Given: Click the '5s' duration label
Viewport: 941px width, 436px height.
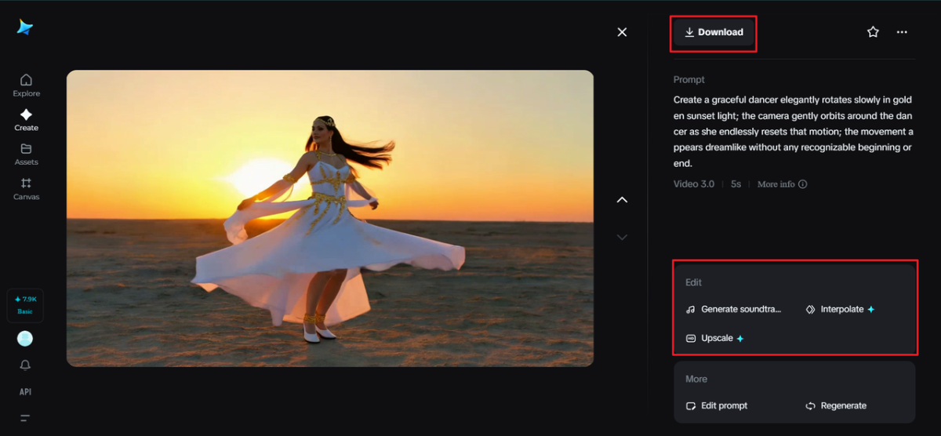Looking at the screenshot, I should tap(736, 184).
